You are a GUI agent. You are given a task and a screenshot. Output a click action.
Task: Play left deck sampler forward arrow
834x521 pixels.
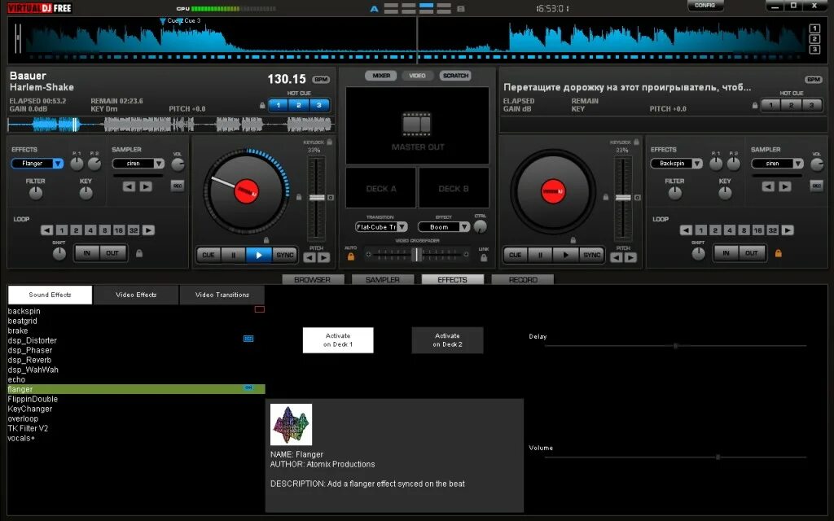coord(146,186)
